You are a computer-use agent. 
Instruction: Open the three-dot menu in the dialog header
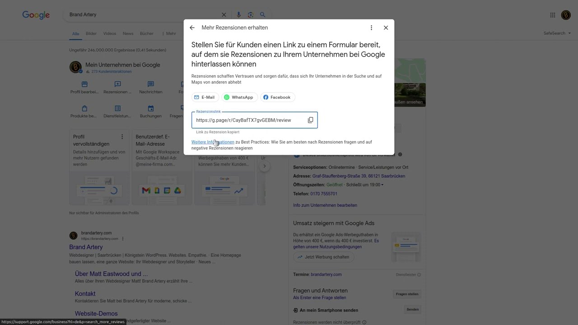[x=371, y=28]
